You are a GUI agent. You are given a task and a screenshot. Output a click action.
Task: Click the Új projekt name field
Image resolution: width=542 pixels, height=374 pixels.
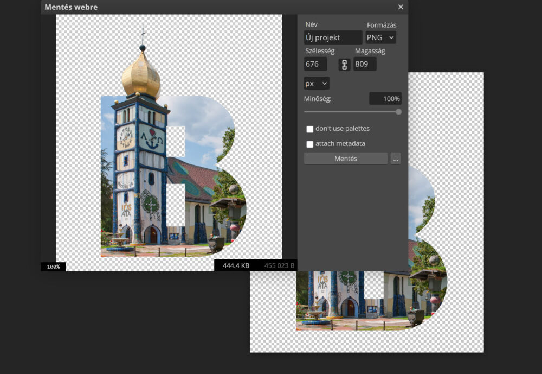point(333,37)
